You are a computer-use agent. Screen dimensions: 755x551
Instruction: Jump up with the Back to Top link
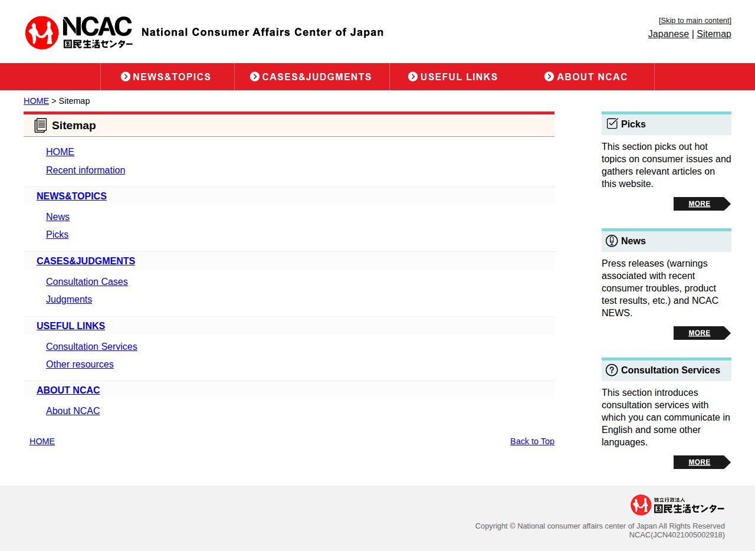[x=532, y=441]
